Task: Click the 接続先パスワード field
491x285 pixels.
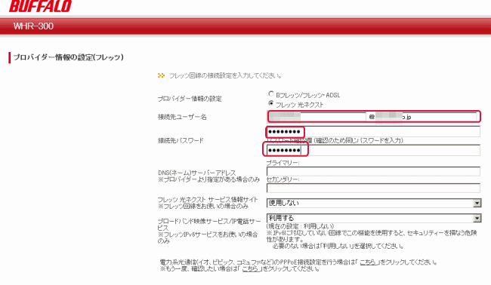Action: pyautogui.click(x=373, y=131)
